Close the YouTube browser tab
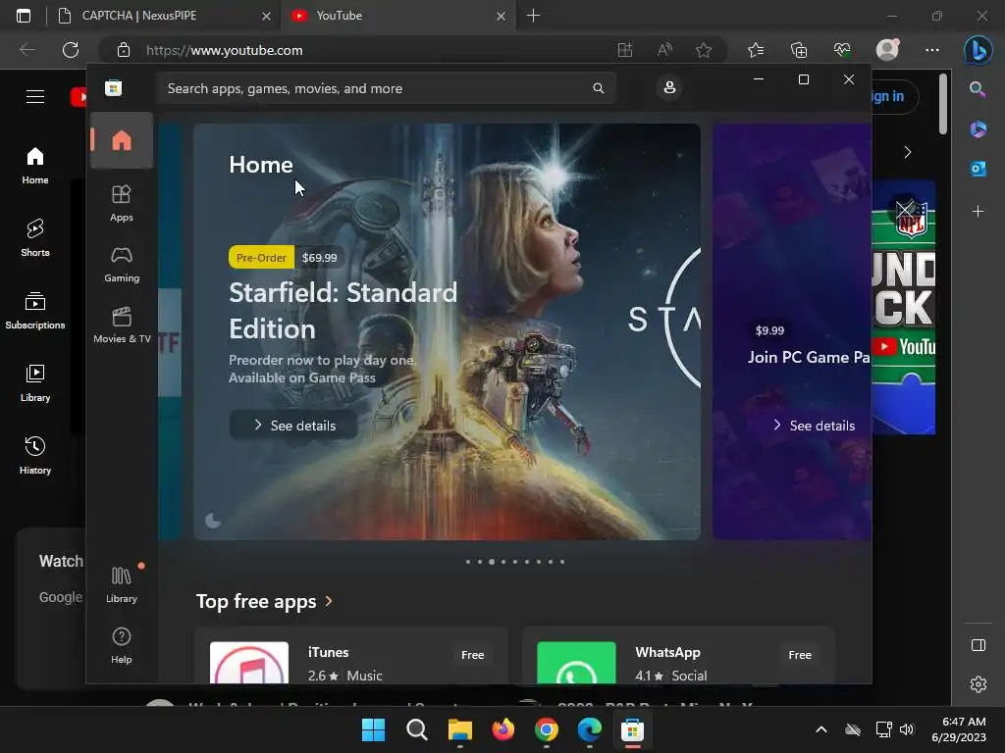Screen dimensions: 1005x753 pyautogui.click(x=501, y=16)
